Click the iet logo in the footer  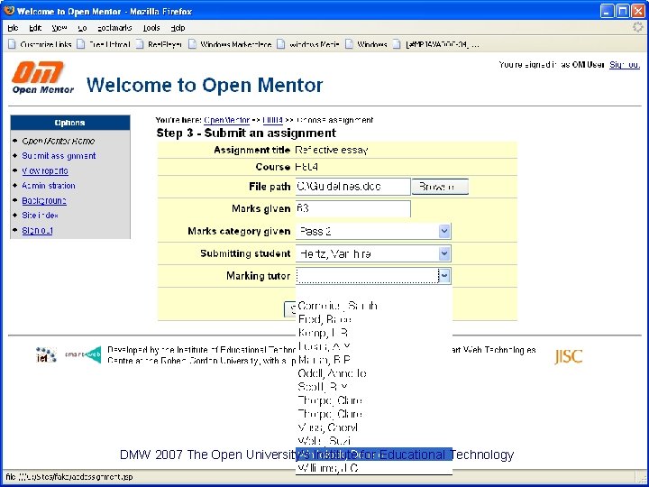click(x=46, y=355)
